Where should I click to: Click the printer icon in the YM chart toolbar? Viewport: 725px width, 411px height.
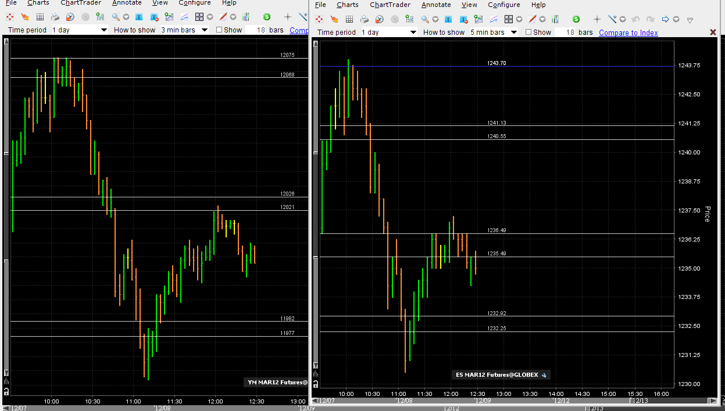tap(55, 17)
